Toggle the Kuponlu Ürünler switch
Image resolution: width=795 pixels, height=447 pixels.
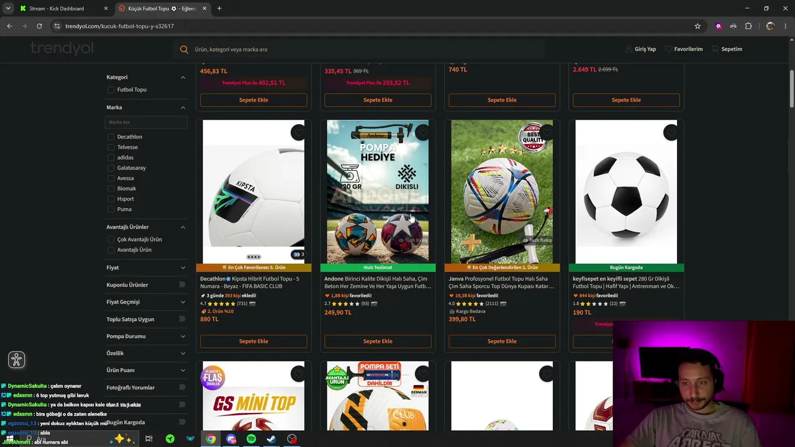182,285
